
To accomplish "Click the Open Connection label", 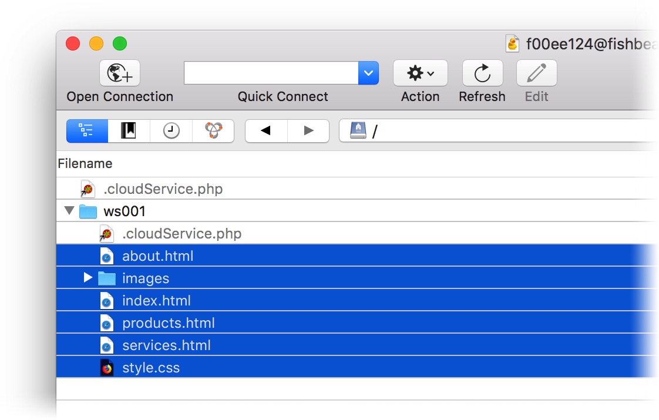I will pos(120,97).
